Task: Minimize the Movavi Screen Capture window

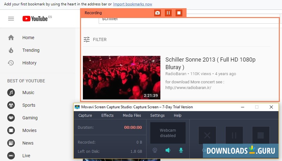Action: point(243,107)
